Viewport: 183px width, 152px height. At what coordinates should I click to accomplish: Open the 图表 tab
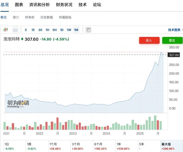pos(19,5)
